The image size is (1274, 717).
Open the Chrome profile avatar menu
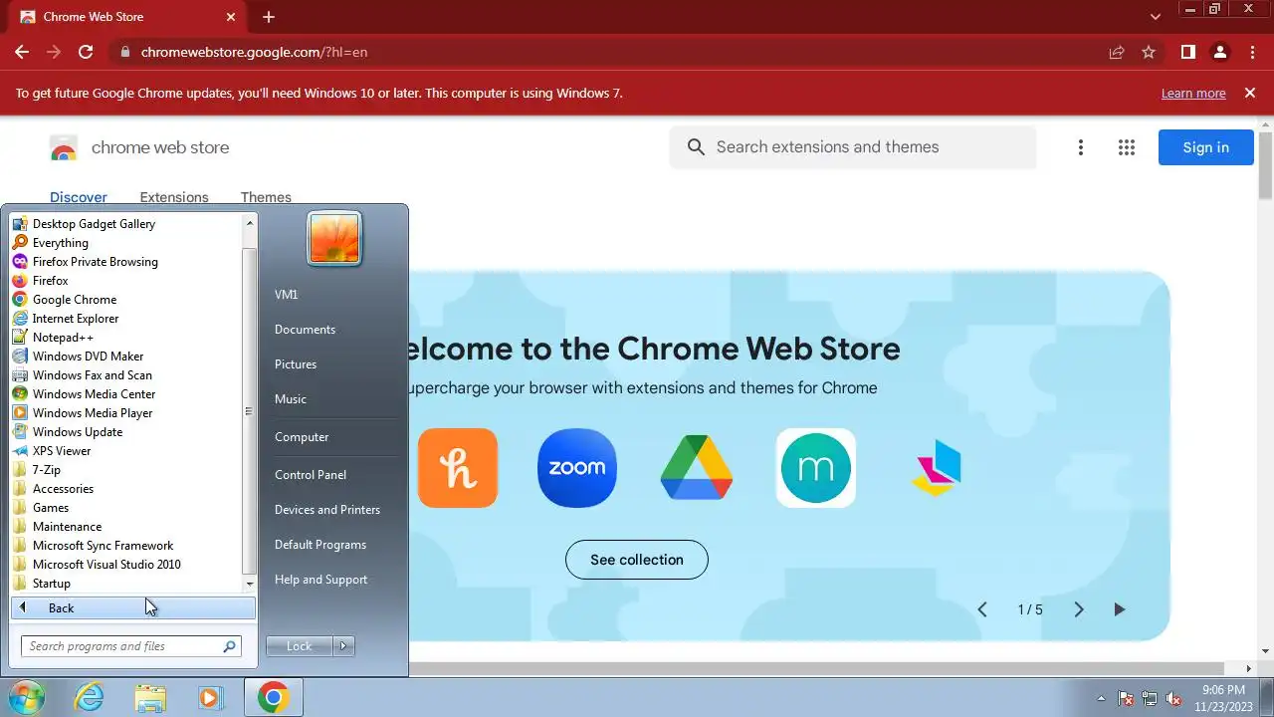click(1220, 52)
